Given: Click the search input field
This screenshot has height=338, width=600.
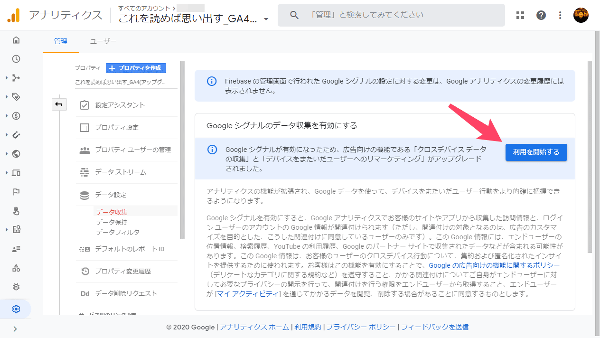Looking at the screenshot, I should pyautogui.click(x=391, y=15).
